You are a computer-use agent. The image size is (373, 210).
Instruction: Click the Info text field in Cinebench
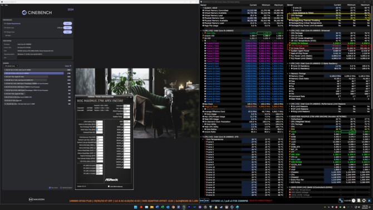[45, 57]
